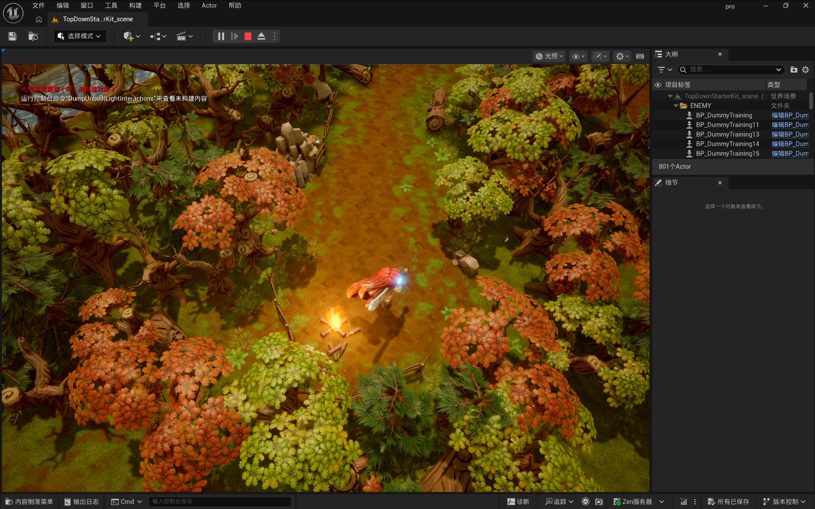Open the 选择 menu
This screenshot has width=815, height=509.
click(184, 6)
